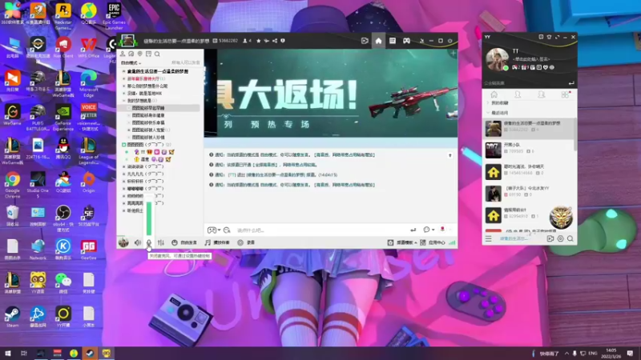Click the Steam icon on the taskbar
641x360 pixels.
click(90, 353)
